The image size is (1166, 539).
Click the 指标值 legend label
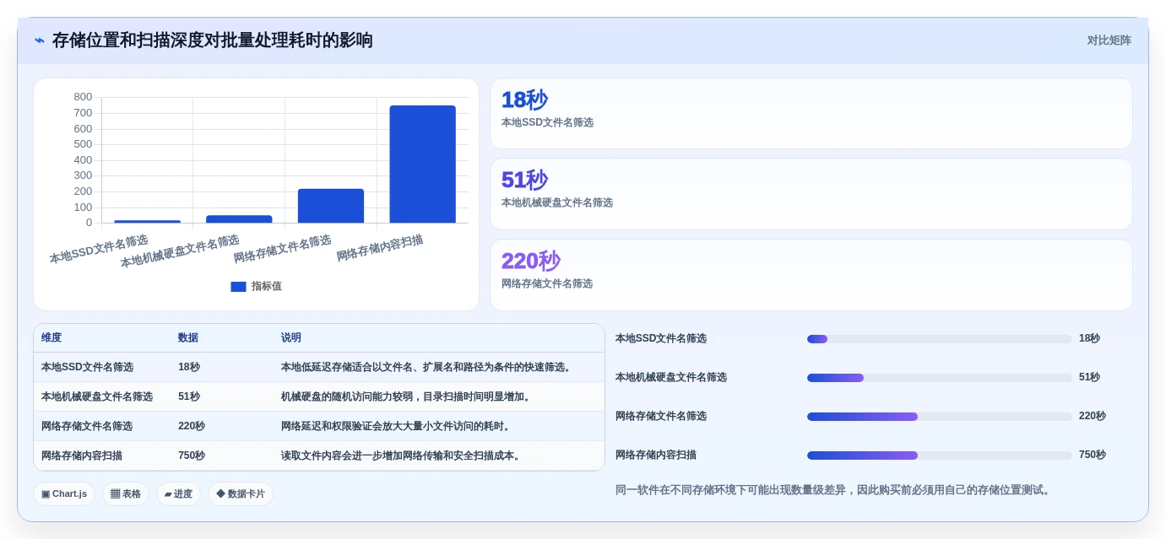coord(266,287)
